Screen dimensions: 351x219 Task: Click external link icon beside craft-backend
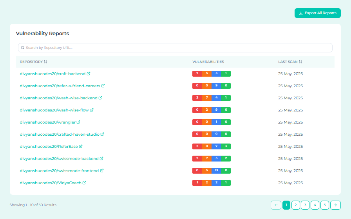[x=89, y=74]
